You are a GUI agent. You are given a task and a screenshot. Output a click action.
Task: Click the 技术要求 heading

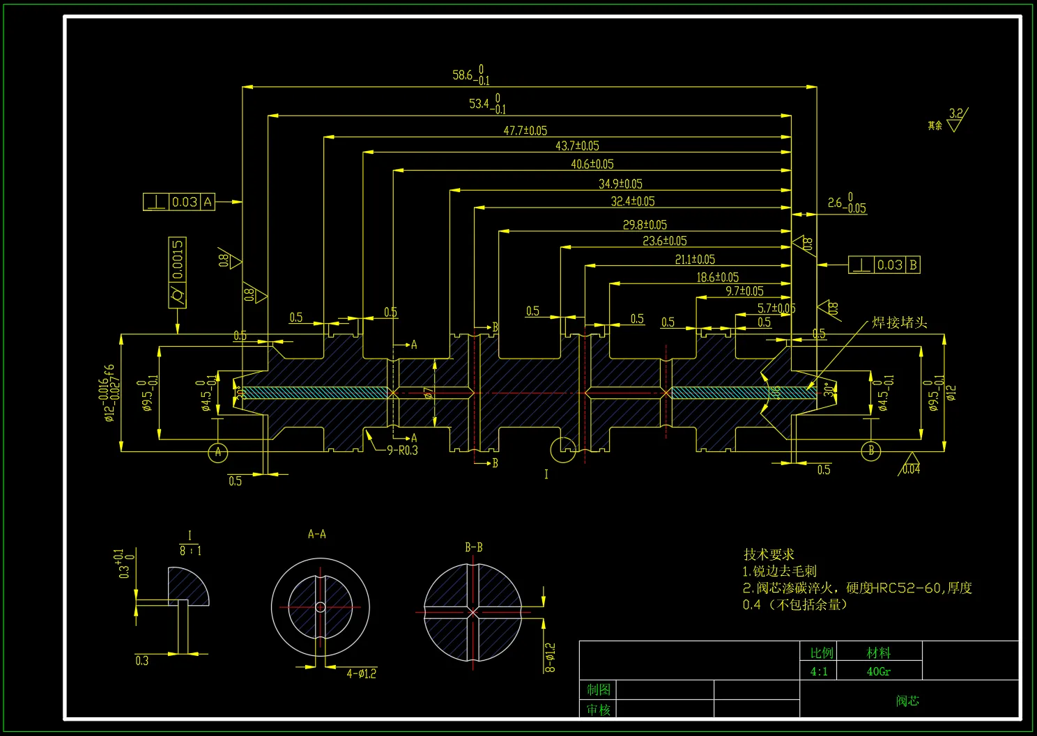pos(769,554)
